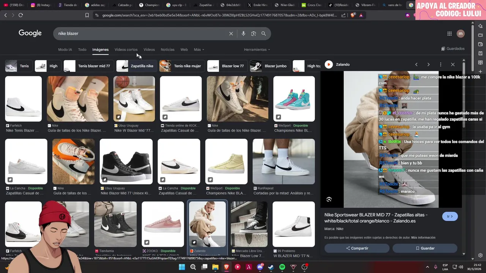This screenshot has width=486, height=273.
Task: Submit search with the magnifying glass icon
Action: click(264, 33)
